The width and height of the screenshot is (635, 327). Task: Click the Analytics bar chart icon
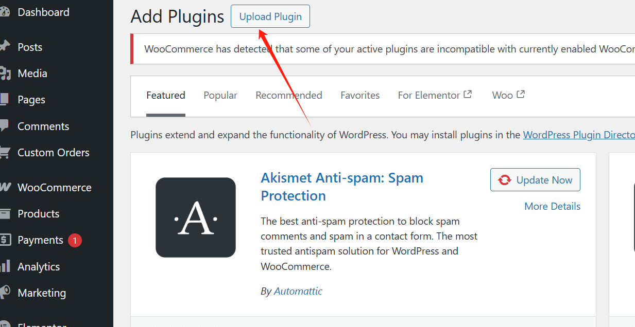tap(5, 266)
